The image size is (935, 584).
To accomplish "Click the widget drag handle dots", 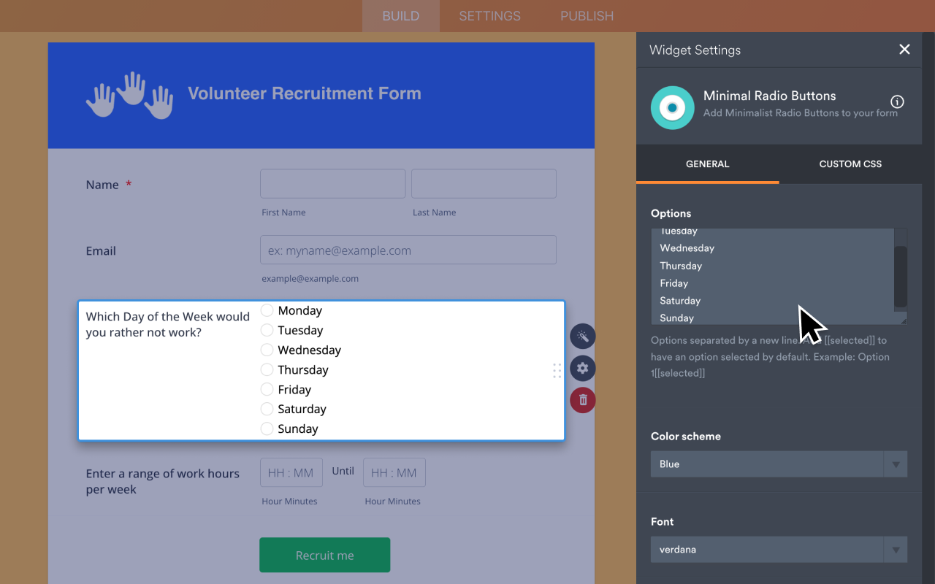I will click(557, 371).
